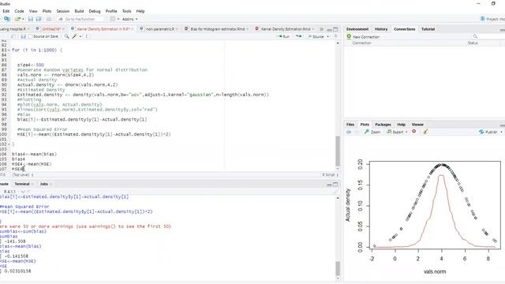Clear all plots with the broom icon

click(425, 132)
